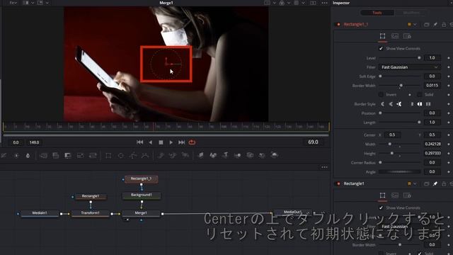This screenshot has height=255, width=453.
Task: Uncheck Show View Controls for Rectangle1_1
Action: (x=381, y=48)
